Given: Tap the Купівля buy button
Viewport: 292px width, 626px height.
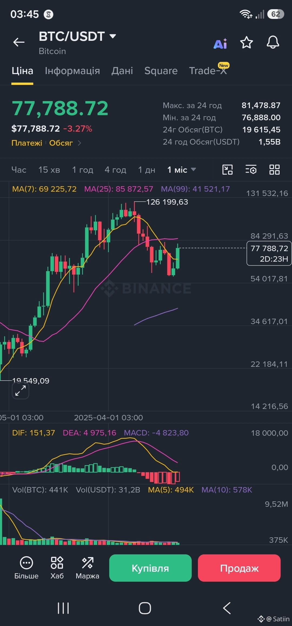Looking at the screenshot, I should [x=150, y=568].
